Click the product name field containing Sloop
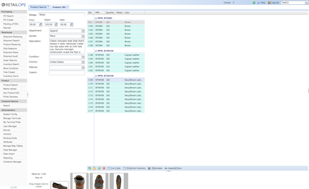 (x=62, y=14)
